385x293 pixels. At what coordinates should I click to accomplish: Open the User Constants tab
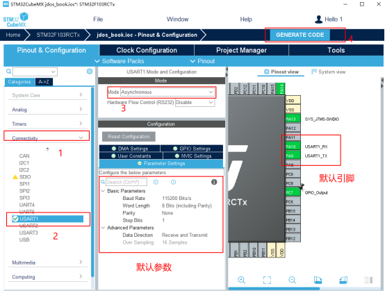[131, 156]
